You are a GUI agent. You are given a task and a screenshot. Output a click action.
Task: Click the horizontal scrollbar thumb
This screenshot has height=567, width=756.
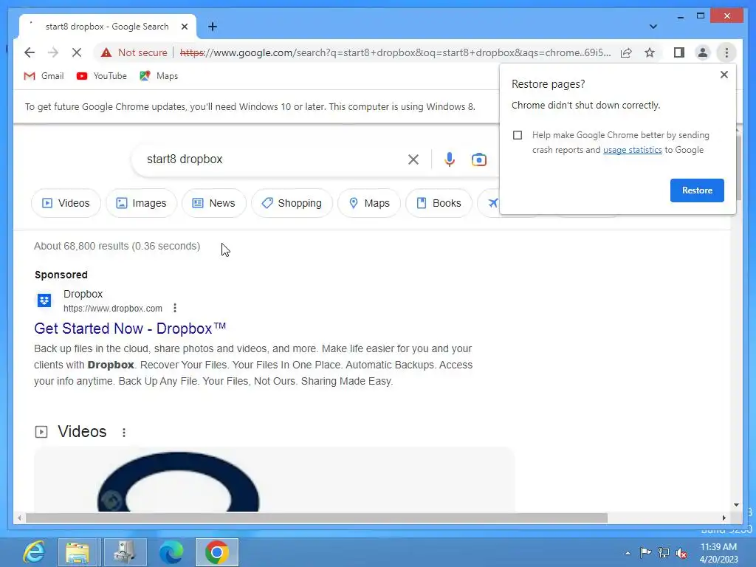[x=317, y=518]
